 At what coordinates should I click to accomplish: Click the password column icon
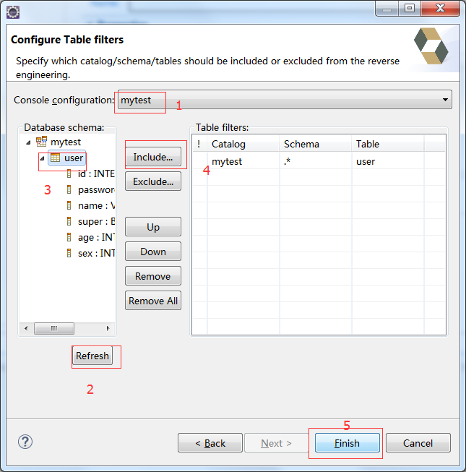coord(69,189)
